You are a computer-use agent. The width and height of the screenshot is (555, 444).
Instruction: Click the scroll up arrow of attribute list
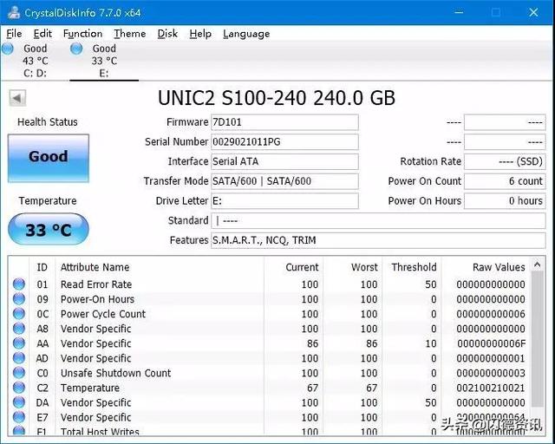coord(538,264)
